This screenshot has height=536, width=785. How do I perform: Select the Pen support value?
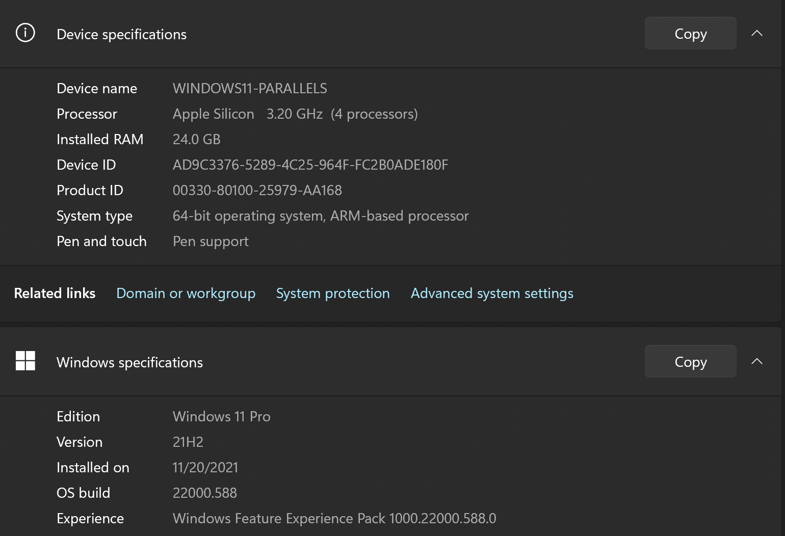coord(211,242)
